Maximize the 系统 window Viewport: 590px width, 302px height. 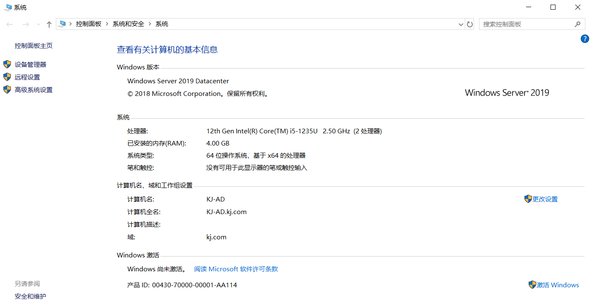[553, 7]
